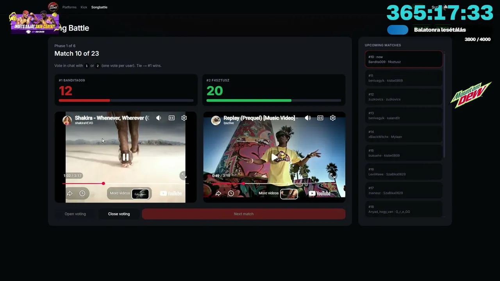Viewport: 500px width, 281px height.
Task: Select the Songbattle nav item
Action: [99, 7]
